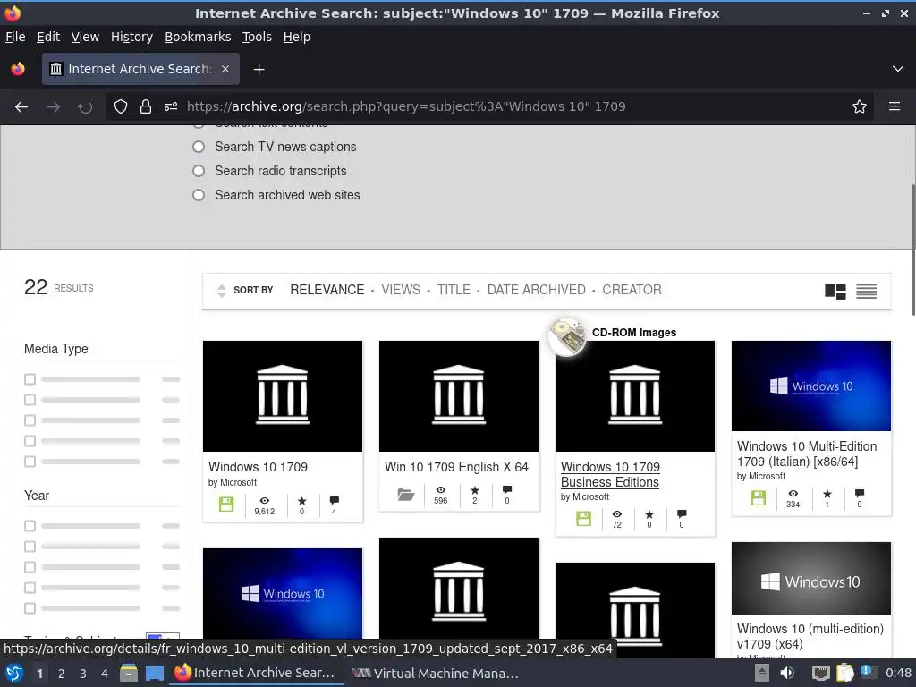Click software media icon on Business Editions card

[583, 518]
